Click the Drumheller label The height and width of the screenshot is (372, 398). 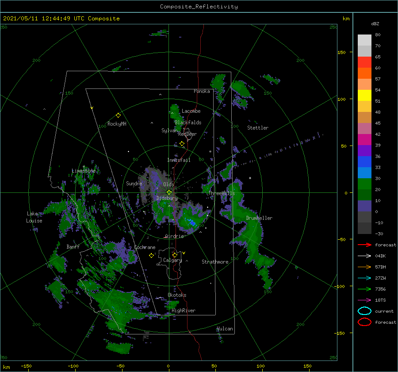pyautogui.click(x=259, y=218)
